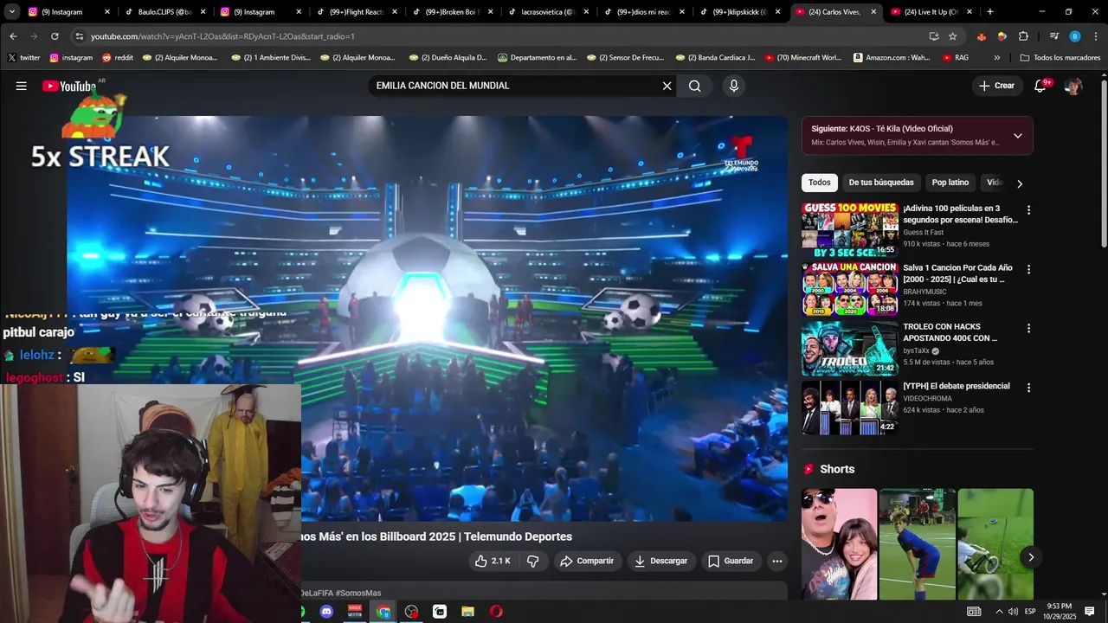Open Chrome media controls icon
This screenshot has height=623, width=1108.
tap(1053, 36)
